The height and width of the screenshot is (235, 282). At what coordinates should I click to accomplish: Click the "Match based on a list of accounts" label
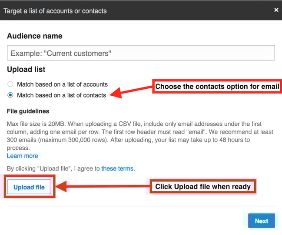click(62, 84)
